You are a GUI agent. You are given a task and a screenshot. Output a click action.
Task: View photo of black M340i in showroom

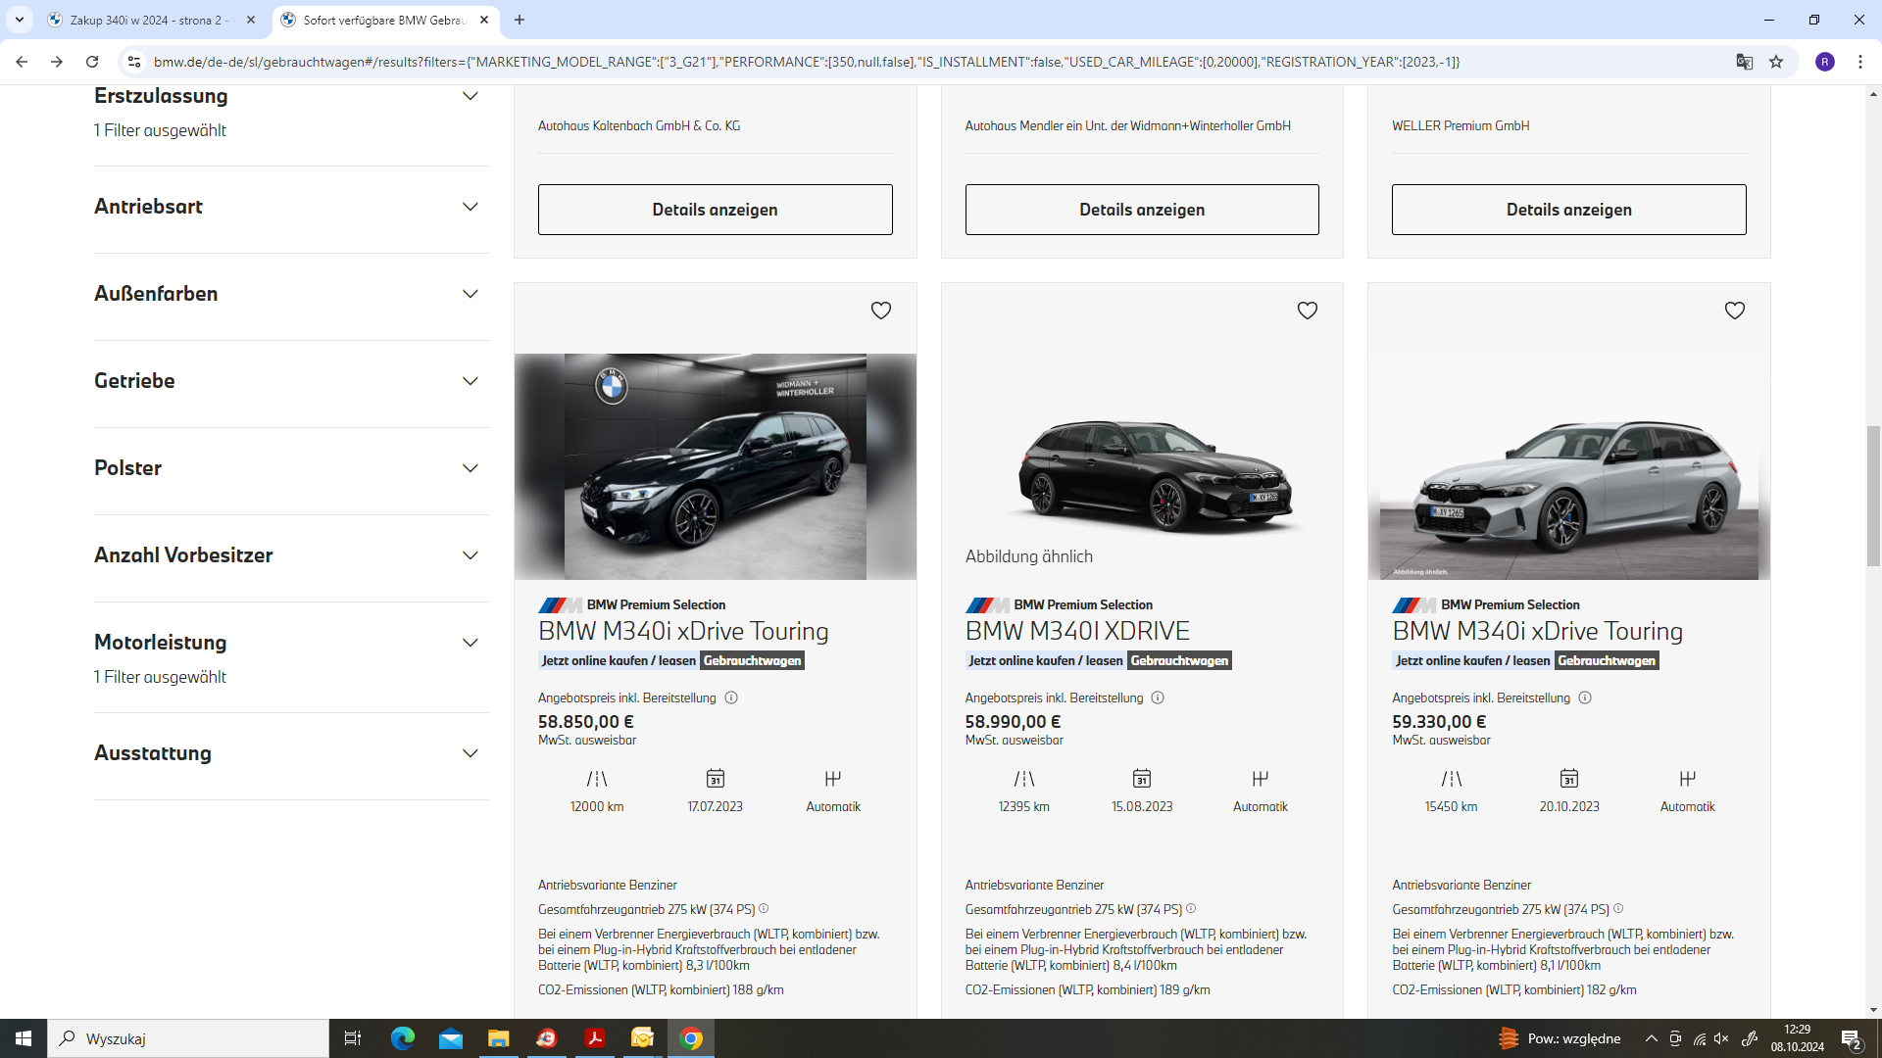(x=716, y=466)
